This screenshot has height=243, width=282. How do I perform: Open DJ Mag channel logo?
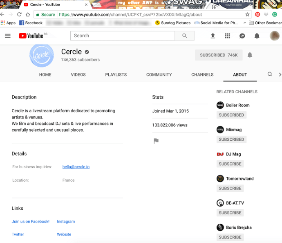coord(220,154)
